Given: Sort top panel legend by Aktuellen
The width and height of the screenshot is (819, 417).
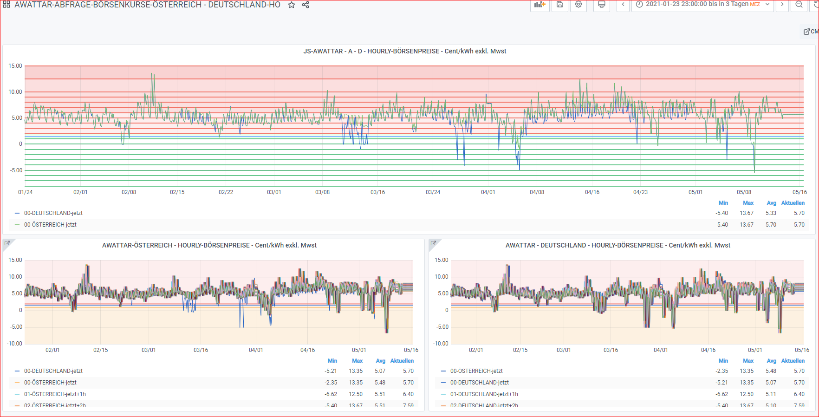Looking at the screenshot, I should 793,203.
